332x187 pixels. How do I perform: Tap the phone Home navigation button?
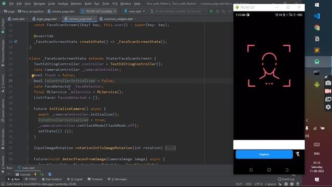pyautogui.click(x=269, y=170)
